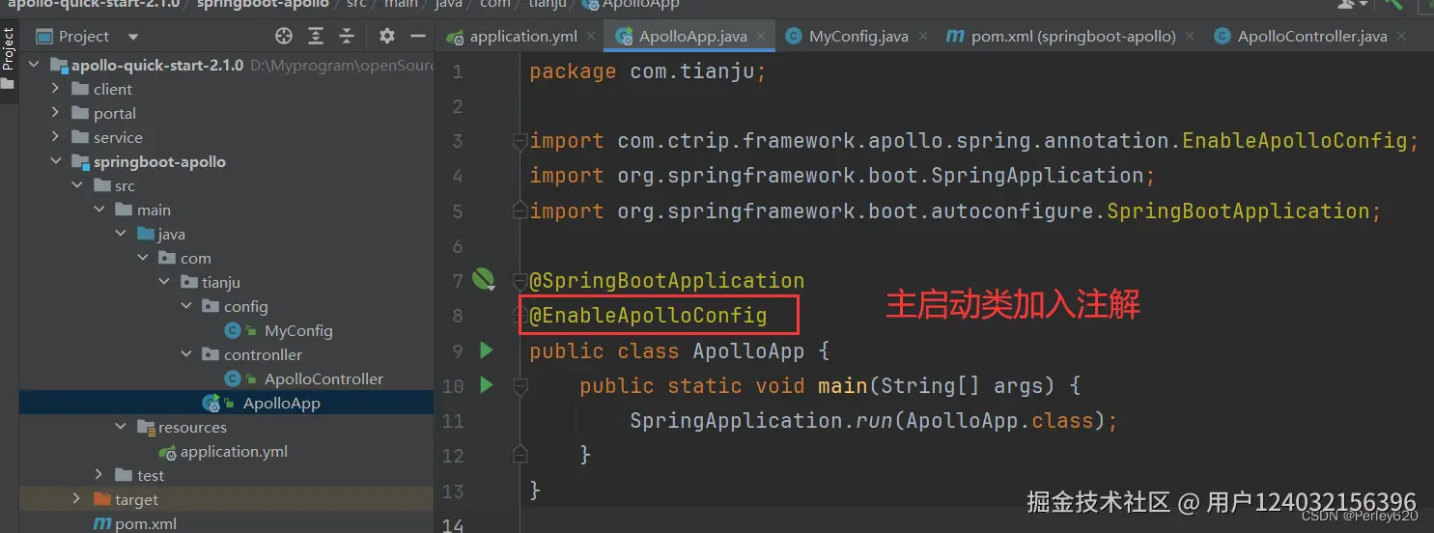1434x533 pixels.
Task: Expand the service folder
Action: (x=55, y=137)
